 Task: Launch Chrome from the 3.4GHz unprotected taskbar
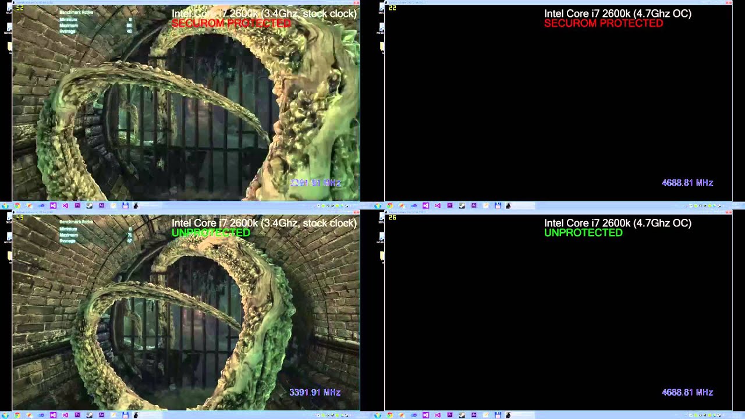point(17,416)
